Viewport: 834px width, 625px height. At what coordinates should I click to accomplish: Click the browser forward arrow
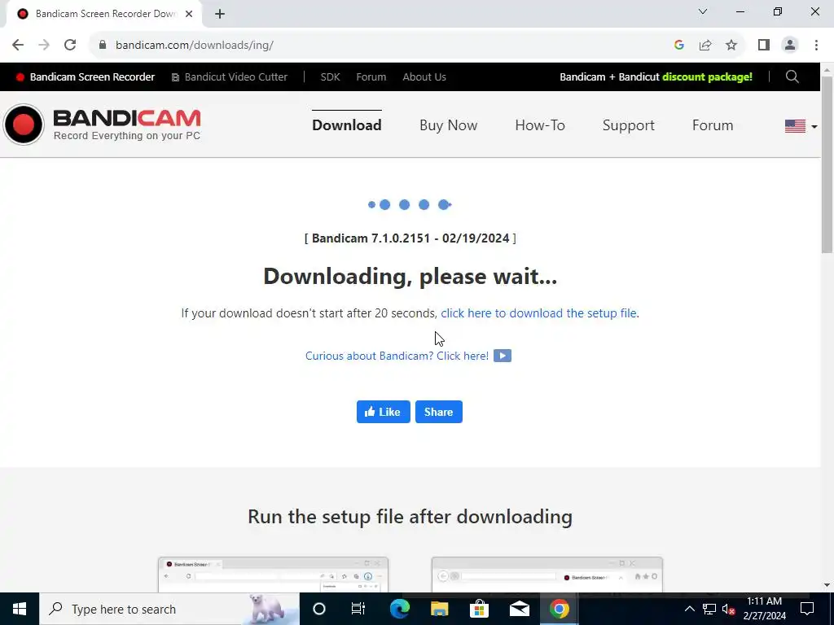pyautogui.click(x=44, y=46)
